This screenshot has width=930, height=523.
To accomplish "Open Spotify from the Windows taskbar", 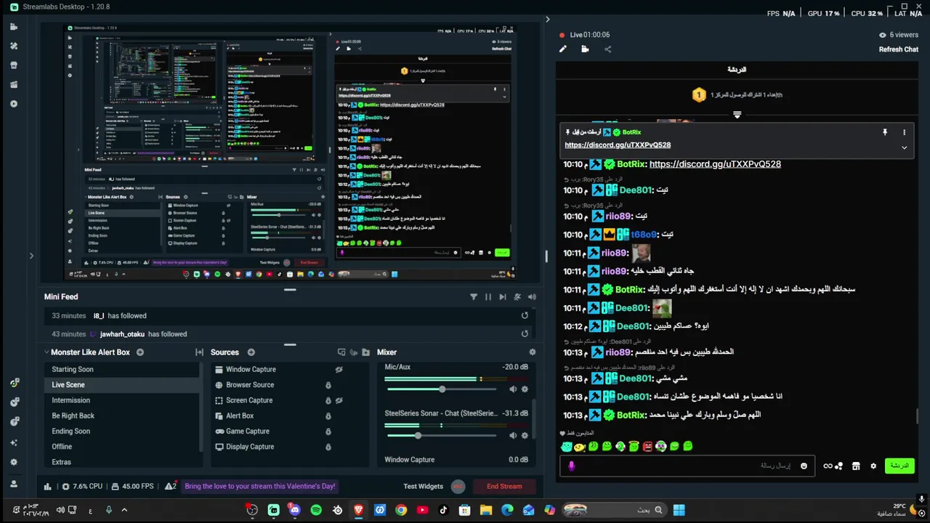I will point(316,510).
